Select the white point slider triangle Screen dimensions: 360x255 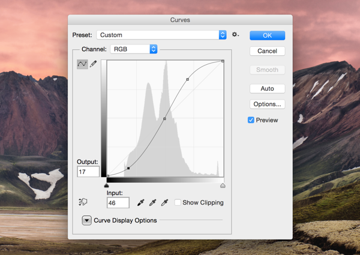pyautogui.click(x=223, y=185)
